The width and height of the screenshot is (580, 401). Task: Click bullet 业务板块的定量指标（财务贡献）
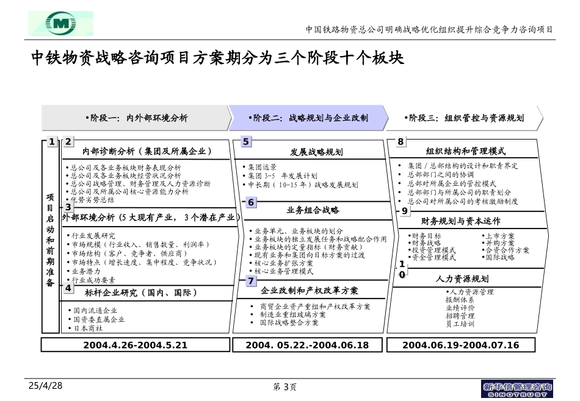pyautogui.click(x=308, y=247)
